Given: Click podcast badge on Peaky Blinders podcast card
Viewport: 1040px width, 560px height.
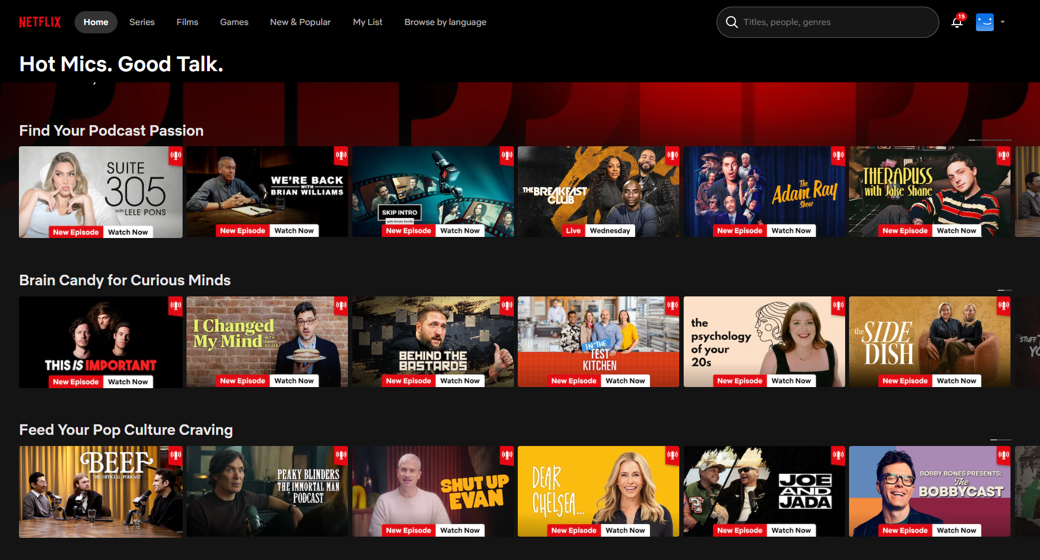Looking at the screenshot, I should tap(341, 455).
